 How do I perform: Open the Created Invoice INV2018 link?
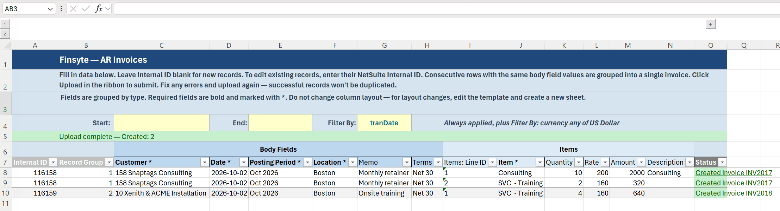(x=734, y=193)
